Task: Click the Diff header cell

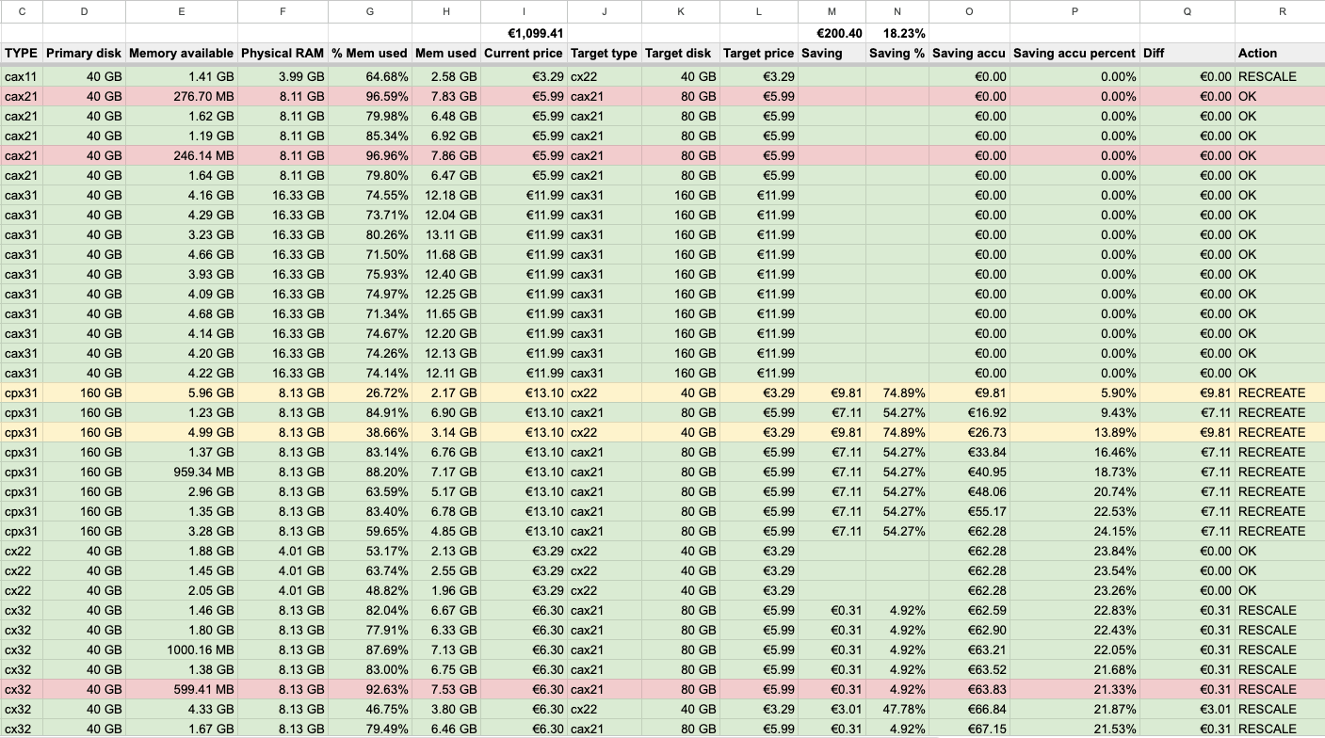Action: click(x=1188, y=53)
